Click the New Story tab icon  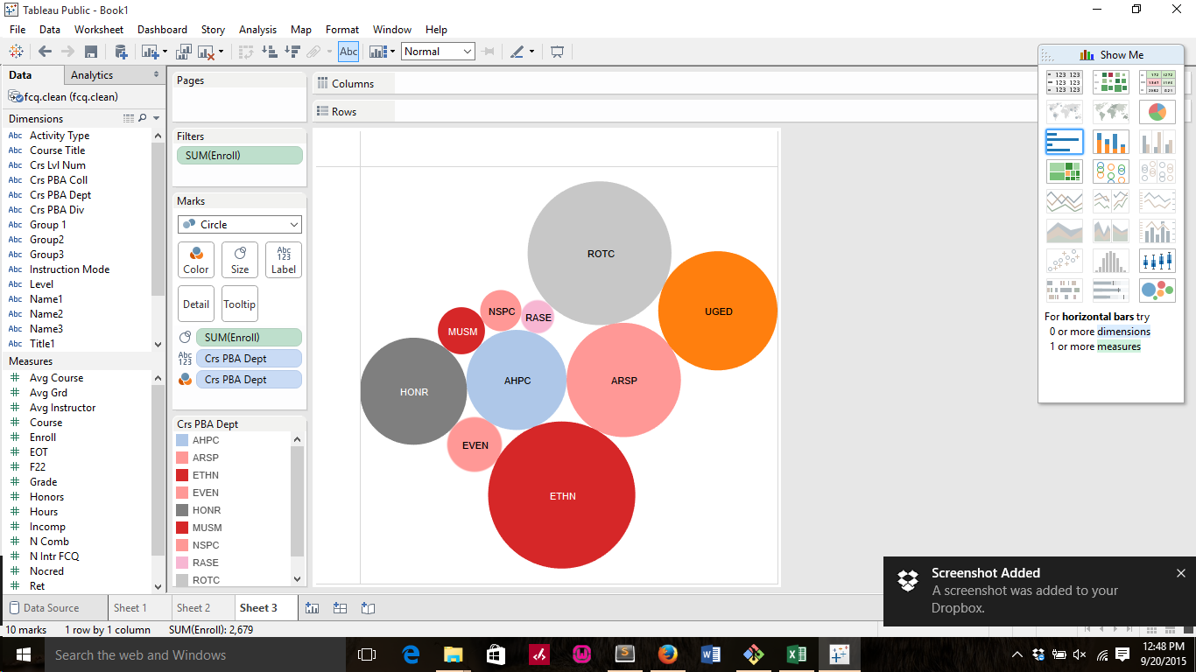[x=368, y=608]
